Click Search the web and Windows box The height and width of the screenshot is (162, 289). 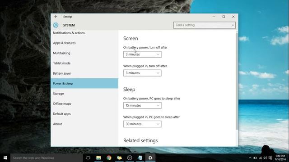(x=47, y=158)
